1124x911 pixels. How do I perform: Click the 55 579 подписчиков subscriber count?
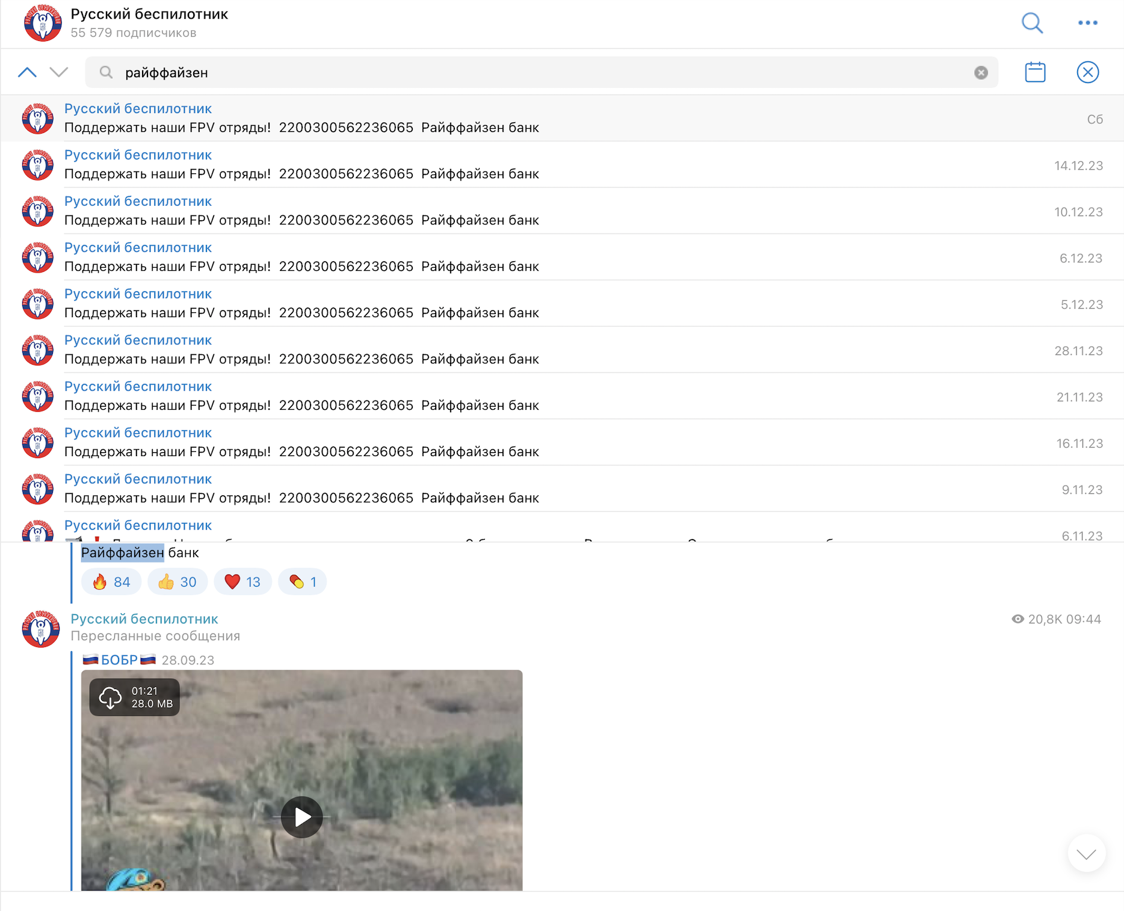pos(134,32)
